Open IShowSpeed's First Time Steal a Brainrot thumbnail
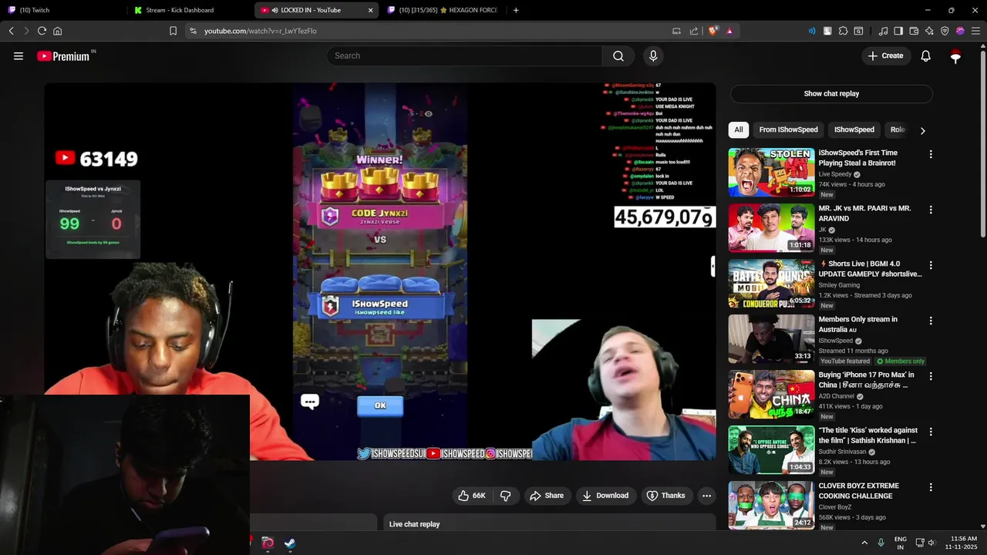This screenshot has width=987, height=555. (x=771, y=173)
